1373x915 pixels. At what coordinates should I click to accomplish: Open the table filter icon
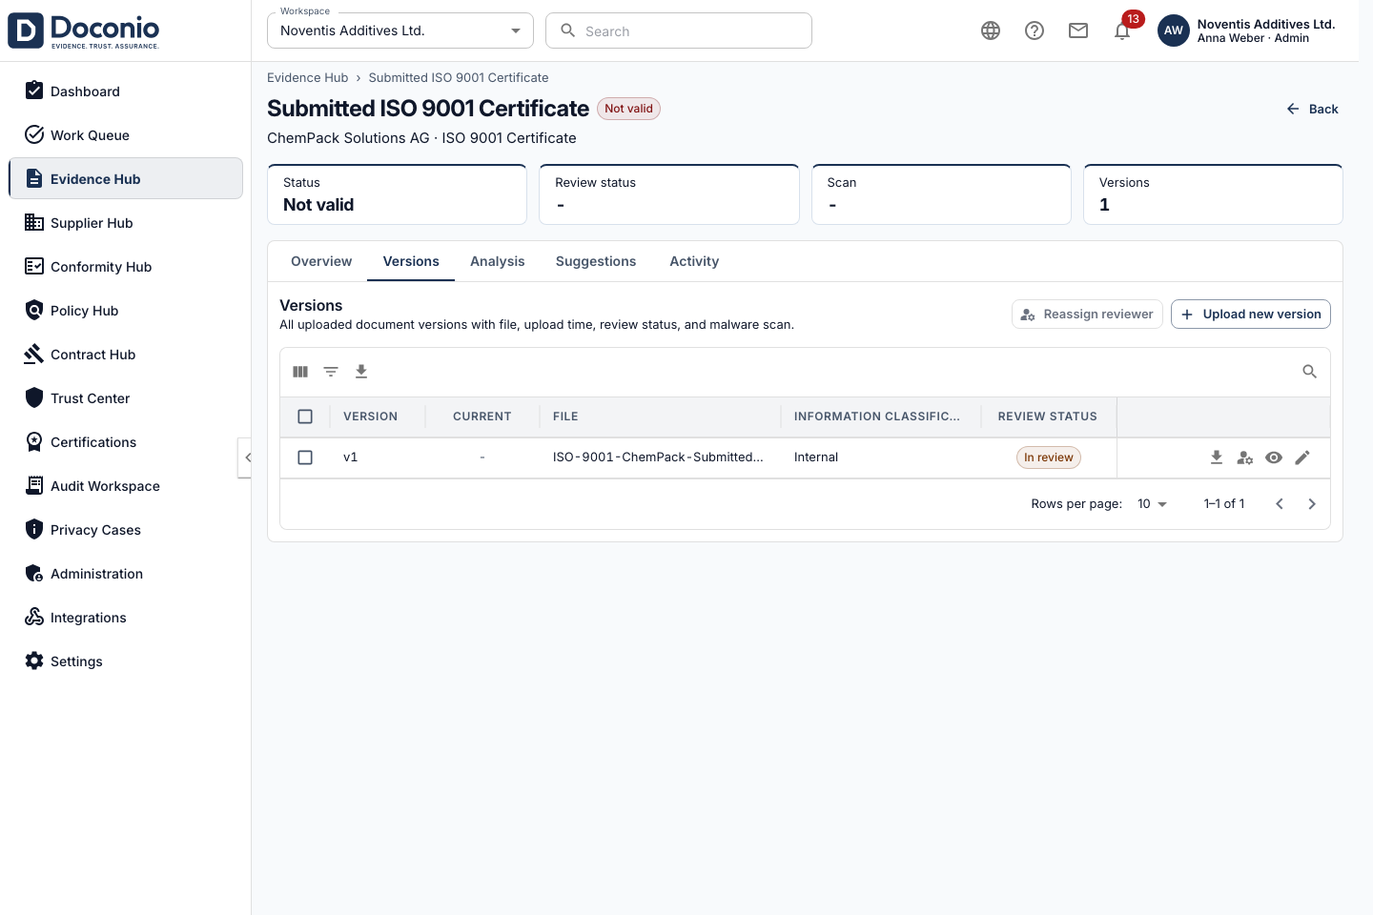(331, 372)
